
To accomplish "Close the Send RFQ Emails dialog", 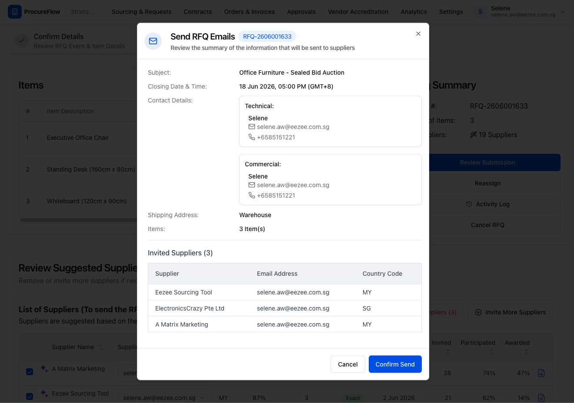I will tap(418, 34).
